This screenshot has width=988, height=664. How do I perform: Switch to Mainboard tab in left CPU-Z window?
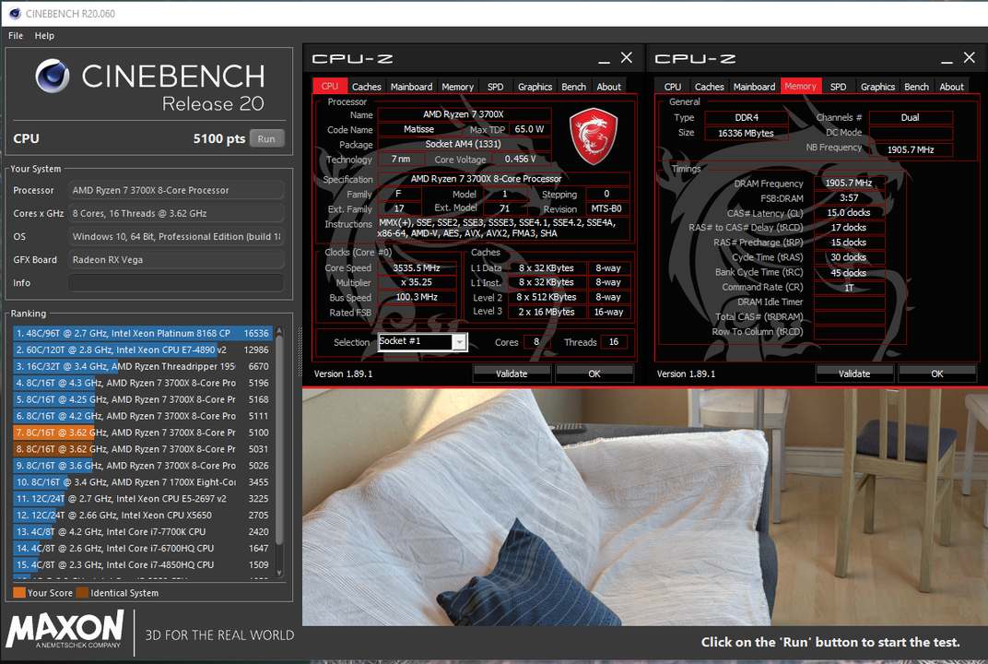[411, 87]
